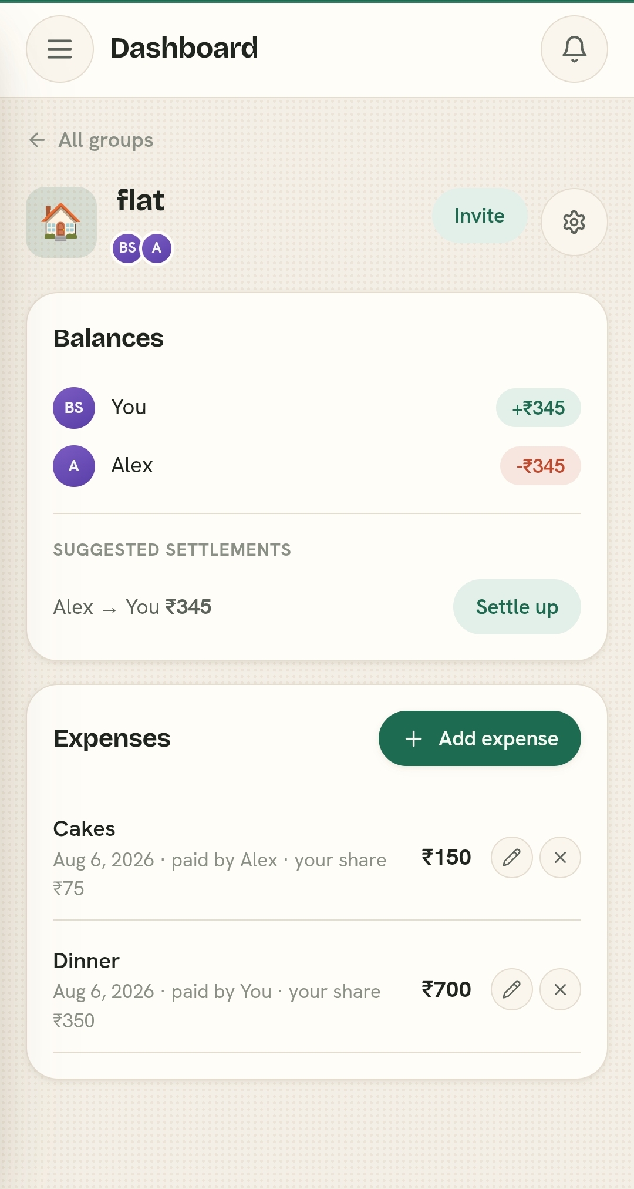The height and width of the screenshot is (1189, 634).
Task: Click the flat group house icon
Action: point(61,222)
